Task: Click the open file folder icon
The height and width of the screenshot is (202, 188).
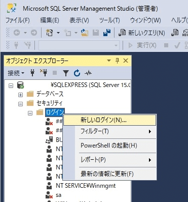Action: [x=85, y=33]
